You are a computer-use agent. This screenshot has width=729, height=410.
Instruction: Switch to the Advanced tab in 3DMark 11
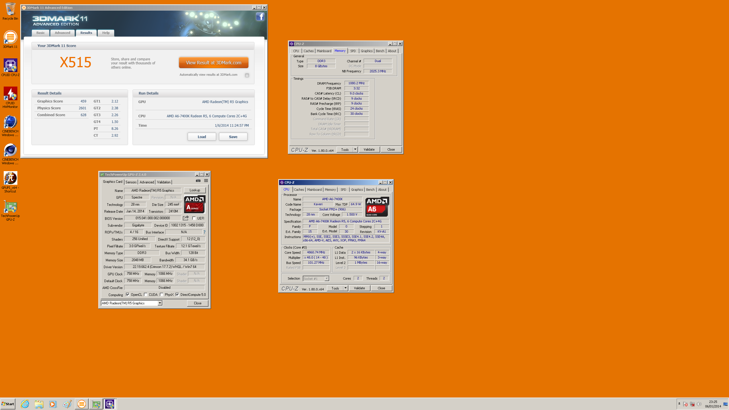coord(62,33)
